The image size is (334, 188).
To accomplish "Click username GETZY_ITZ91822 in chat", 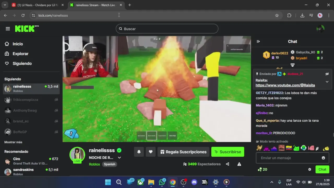I will pos(269,93).
